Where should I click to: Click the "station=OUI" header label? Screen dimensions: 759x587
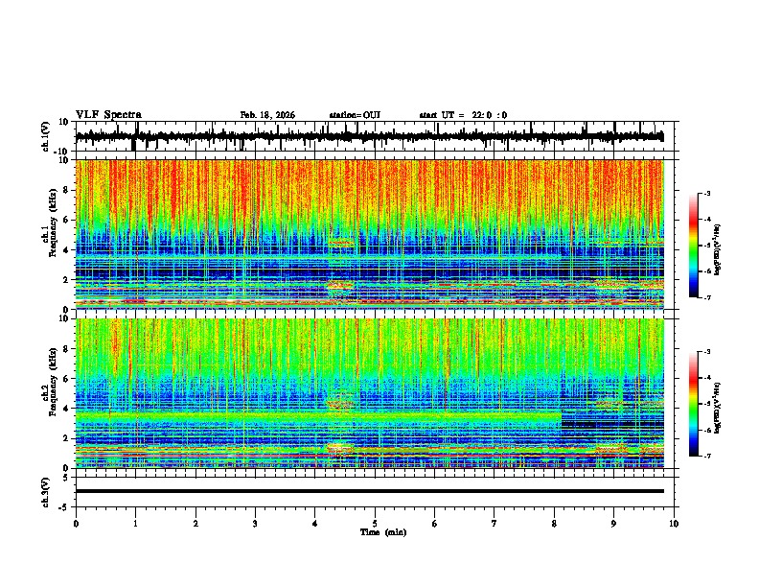point(355,115)
